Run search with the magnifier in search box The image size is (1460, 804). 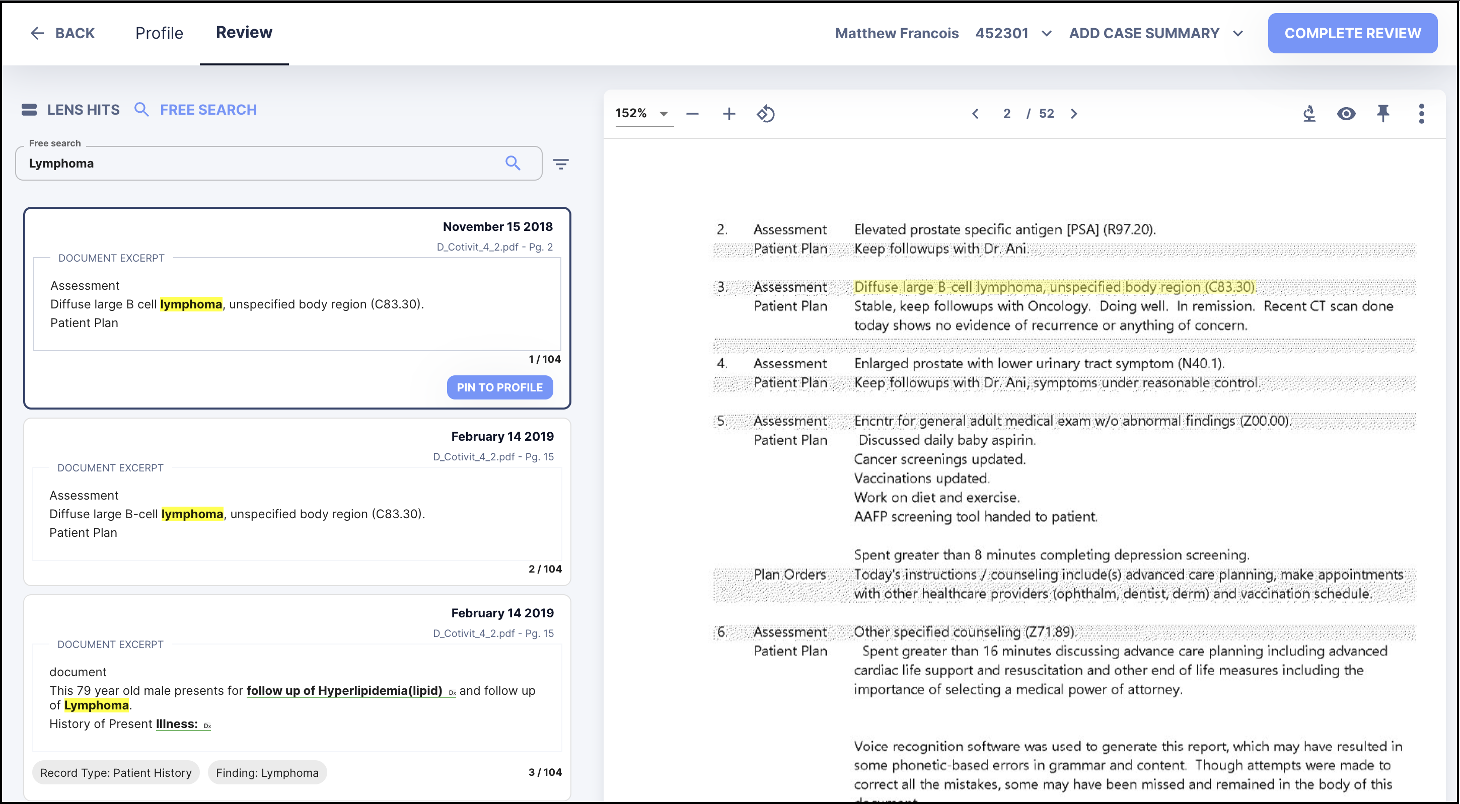(513, 163)
